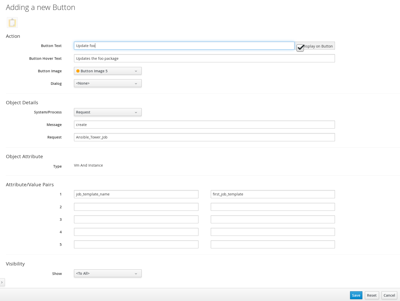This screenshot has width=400, height=301.
Task: Save the new button
Action: (356, 295)
